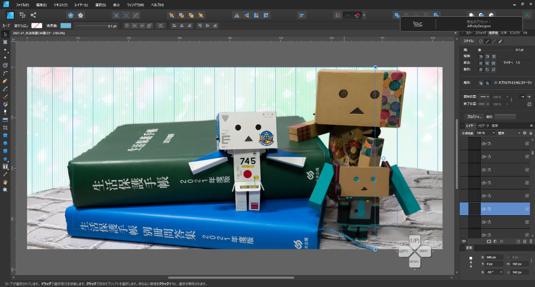Flip the selection vertically
Viewport: 535px width, 287px height.
[x=247, y=15]
